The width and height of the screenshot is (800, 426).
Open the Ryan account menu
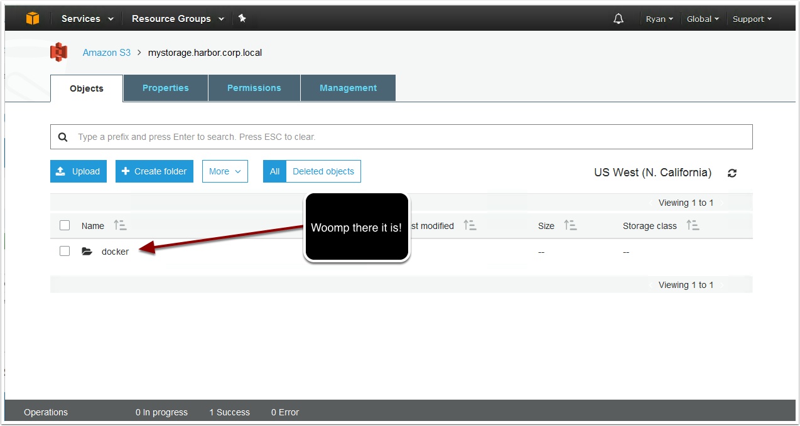659,19
